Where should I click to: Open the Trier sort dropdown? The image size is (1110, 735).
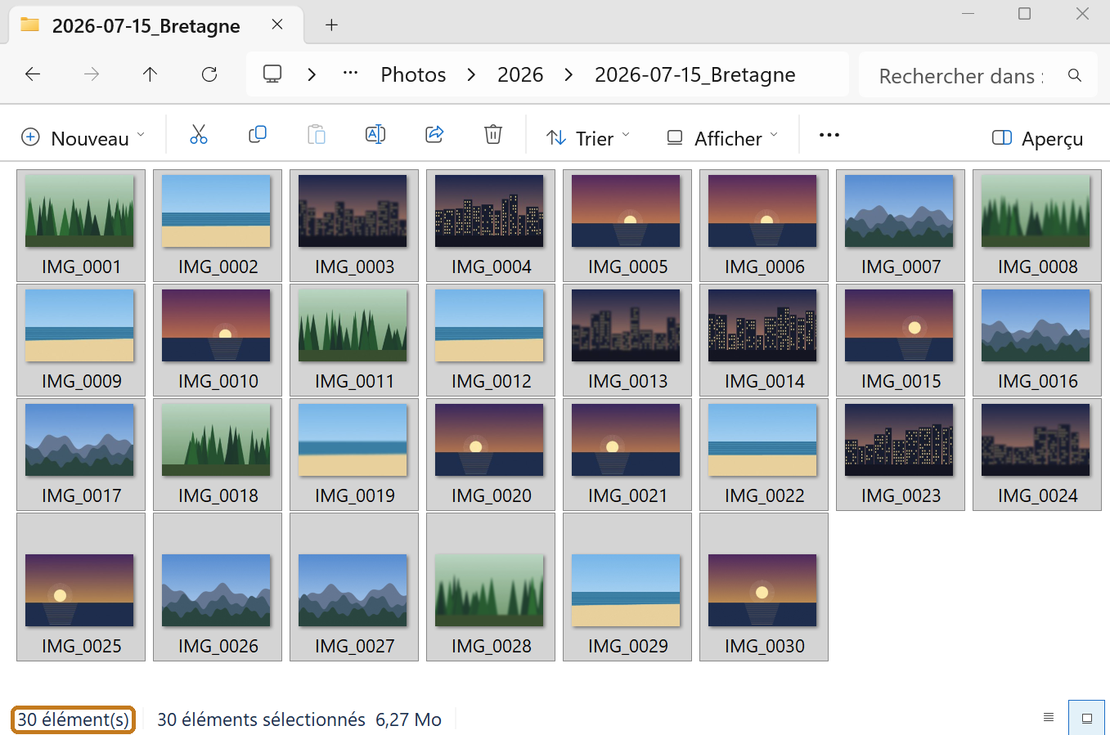pos(588,138)
